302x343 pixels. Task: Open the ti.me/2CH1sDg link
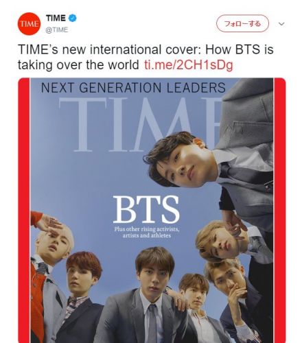(189, 64)
